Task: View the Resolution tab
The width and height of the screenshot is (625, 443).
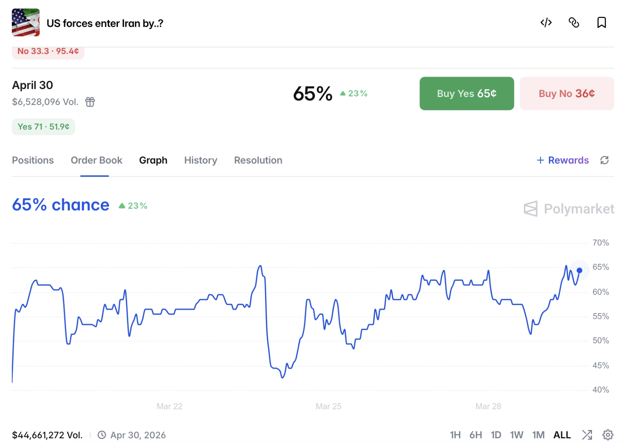Action: (258, 160)
